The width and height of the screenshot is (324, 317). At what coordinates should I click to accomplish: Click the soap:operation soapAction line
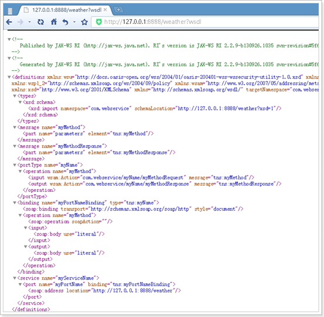(70, 222)
